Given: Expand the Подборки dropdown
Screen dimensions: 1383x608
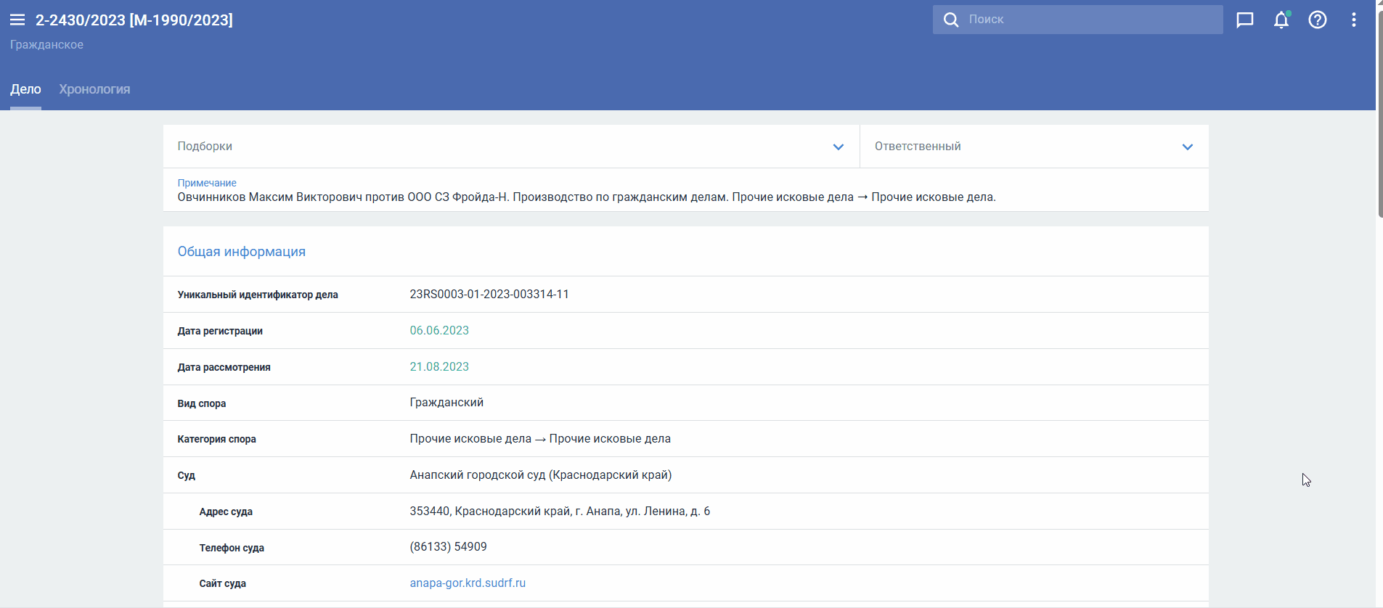Looking at the screenshot, I should 838,147.
